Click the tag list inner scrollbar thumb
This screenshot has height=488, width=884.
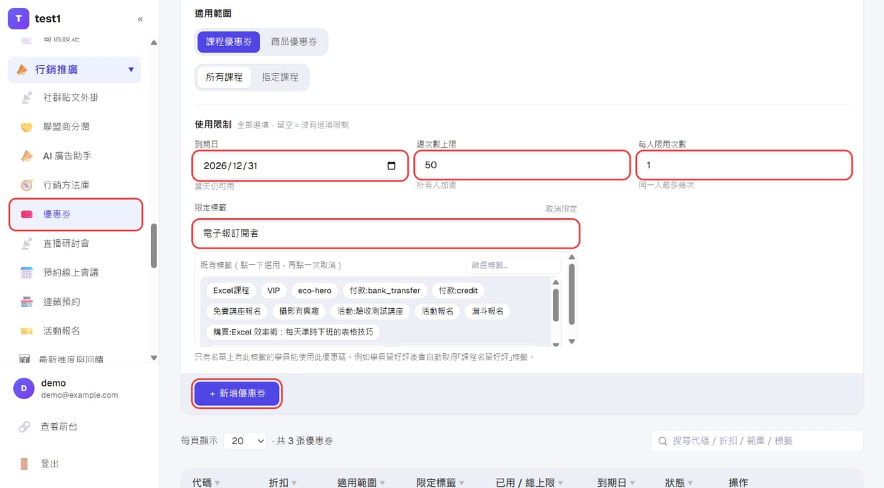tap(556, 306)
